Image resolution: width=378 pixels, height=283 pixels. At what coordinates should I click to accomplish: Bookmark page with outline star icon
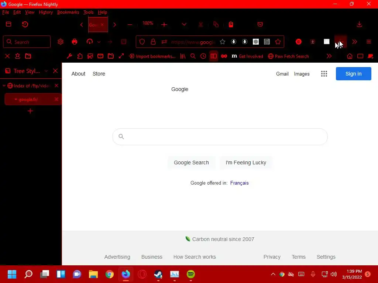pyautogui.click(x=223, y=42)
